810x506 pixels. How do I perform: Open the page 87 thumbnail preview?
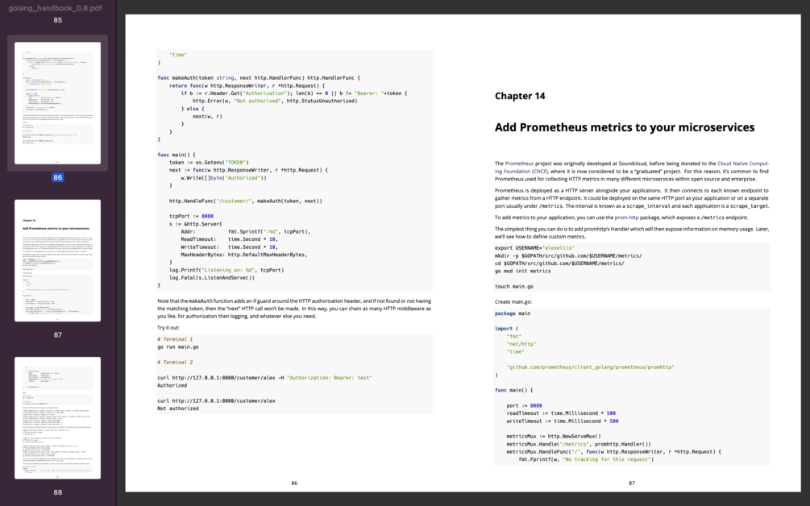pyautogui.click(x=57, y=260)
